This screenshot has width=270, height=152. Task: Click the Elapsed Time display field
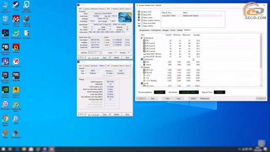(x=219, y=92)
